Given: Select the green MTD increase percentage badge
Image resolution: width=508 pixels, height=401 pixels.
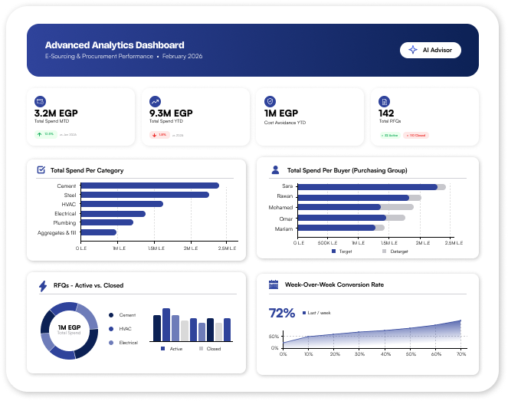Looking at the screenshot, I should (x=44, y=134).
